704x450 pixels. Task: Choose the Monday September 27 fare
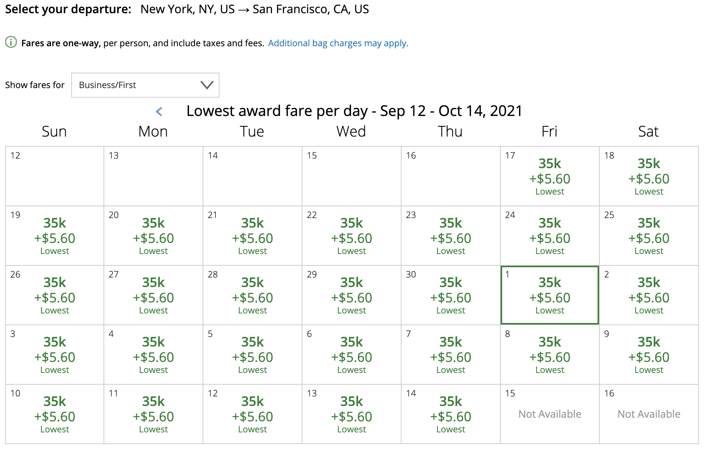(153, 295)
